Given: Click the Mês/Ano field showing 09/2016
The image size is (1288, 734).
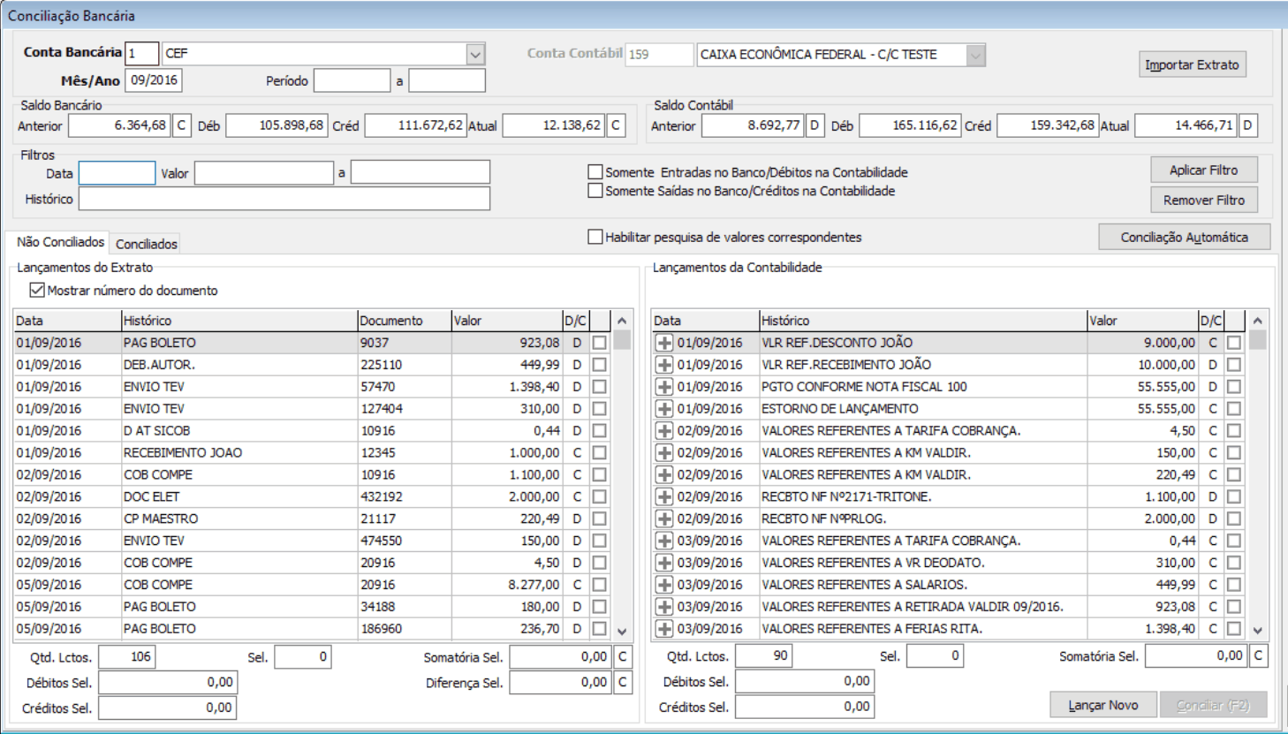Looking at the screenshot, I should [x=154, y=80].
